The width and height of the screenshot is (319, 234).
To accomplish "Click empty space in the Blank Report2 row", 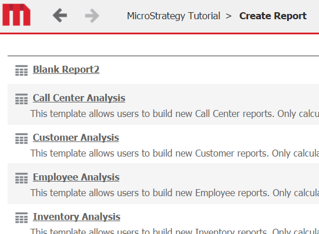I will [x=203, y=70].
